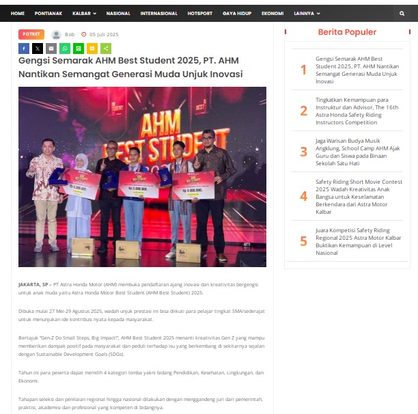Click the paragraph starting Tahapan seleksi dan penilaian

click(x=141, y=403)
